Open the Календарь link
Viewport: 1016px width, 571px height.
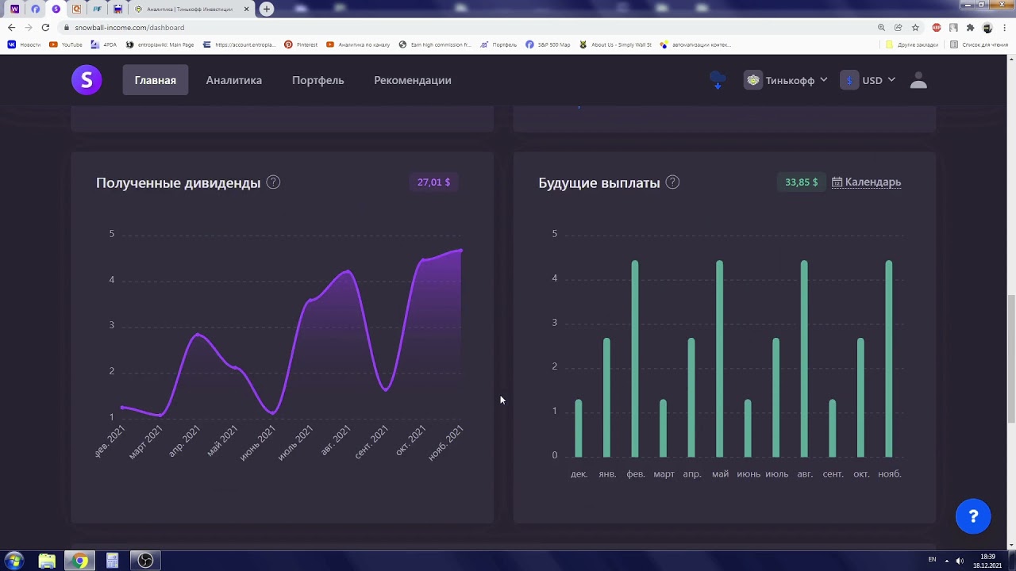coord(867,182)
